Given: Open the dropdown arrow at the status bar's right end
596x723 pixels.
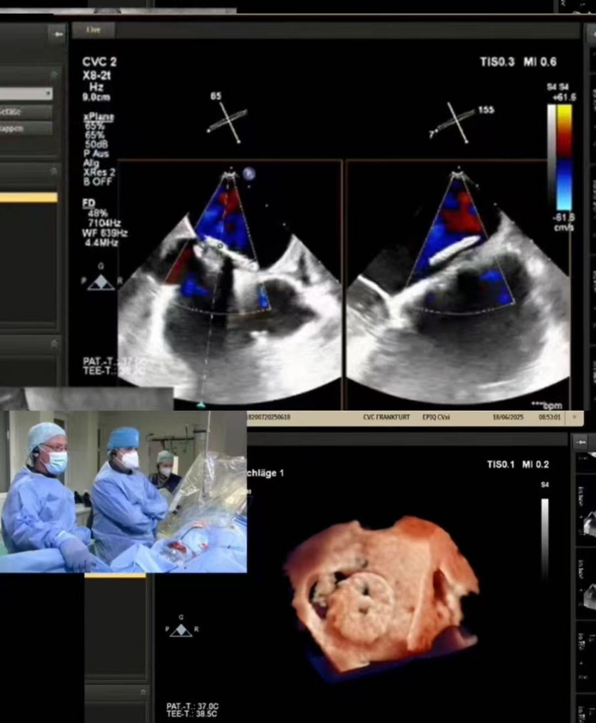Looking at the screenshot, I should [x=574, y=417].
